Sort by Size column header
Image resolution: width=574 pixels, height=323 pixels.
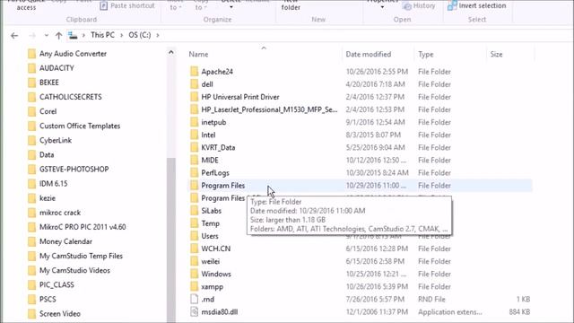pyautogui.click(x=496, y=54)
